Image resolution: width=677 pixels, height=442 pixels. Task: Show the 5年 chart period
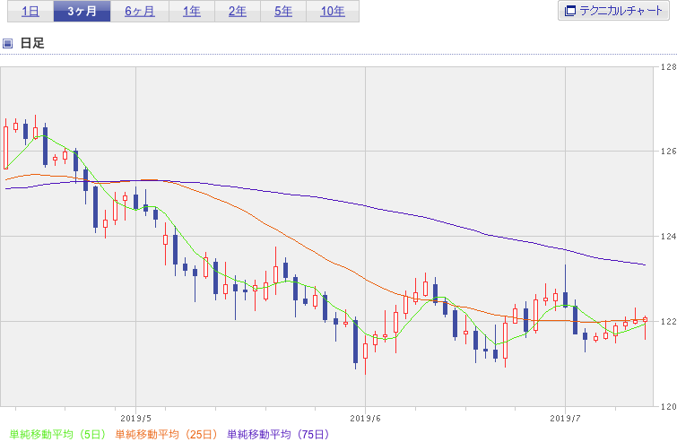click(283, 12)
